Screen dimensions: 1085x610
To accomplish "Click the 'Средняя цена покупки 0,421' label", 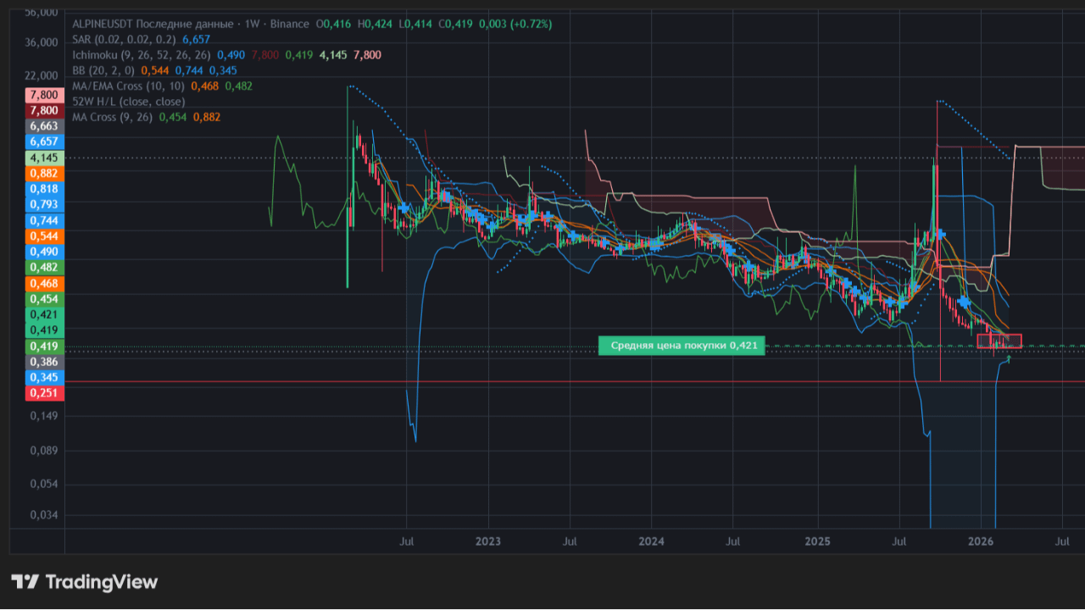I will [682, 346].
